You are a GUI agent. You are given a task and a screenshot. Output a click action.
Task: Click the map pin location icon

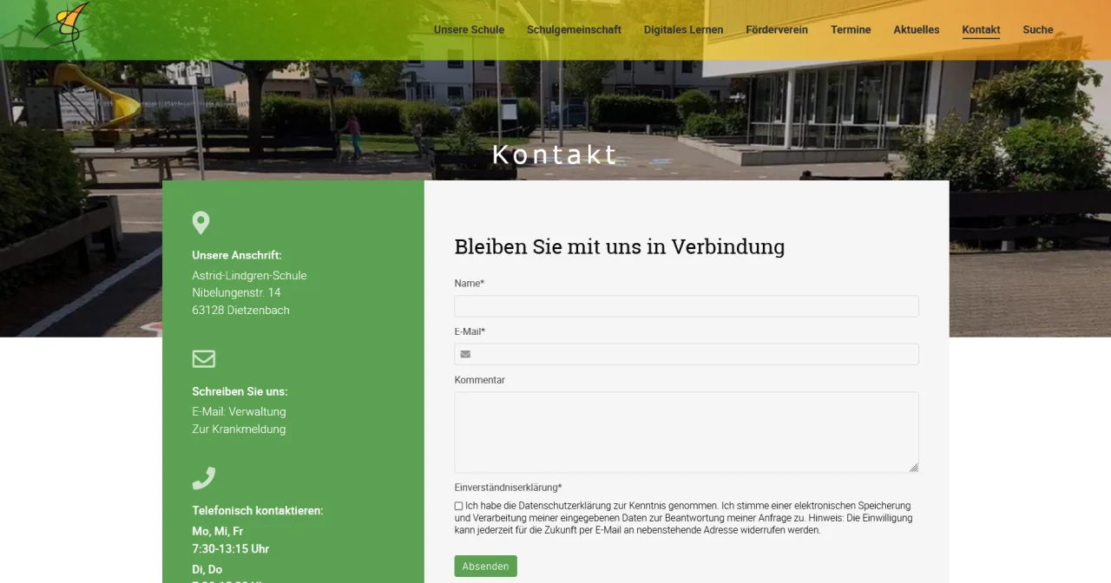tap(201, 223)
